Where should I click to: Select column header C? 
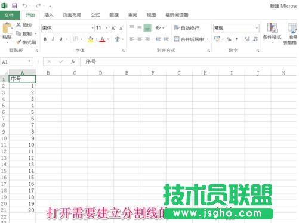click(75, 73)
